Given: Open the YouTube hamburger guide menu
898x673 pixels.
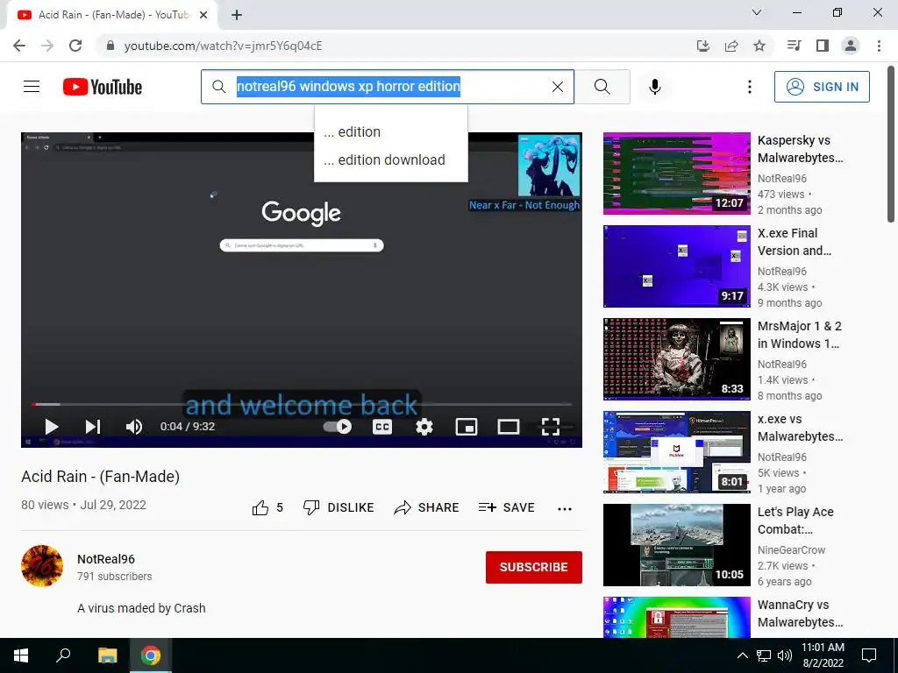Looking at the screenshot, I should click(32, 87).
